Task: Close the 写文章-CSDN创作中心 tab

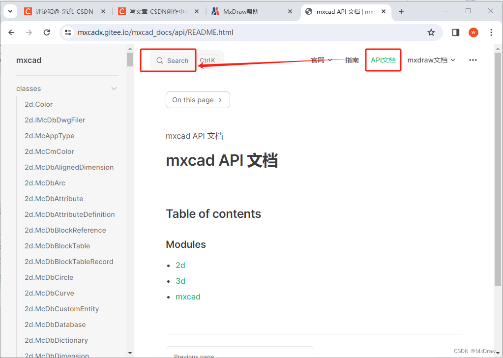Action: (197, 11)
